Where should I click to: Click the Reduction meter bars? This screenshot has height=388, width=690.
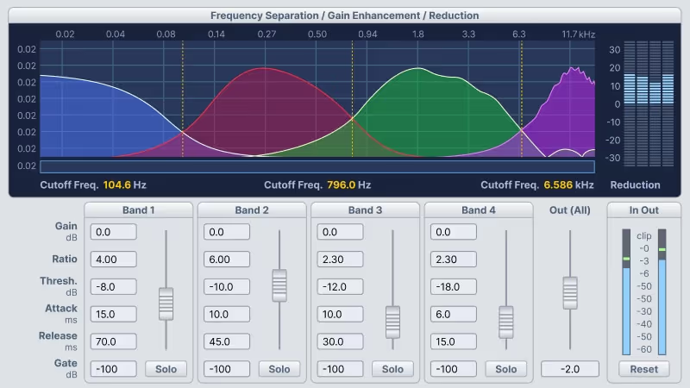(x=649, y=103)
